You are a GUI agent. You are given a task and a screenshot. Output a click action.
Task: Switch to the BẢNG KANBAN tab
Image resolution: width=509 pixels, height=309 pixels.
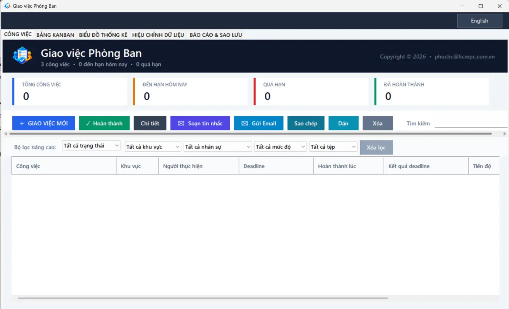click(x=55, y=35)
